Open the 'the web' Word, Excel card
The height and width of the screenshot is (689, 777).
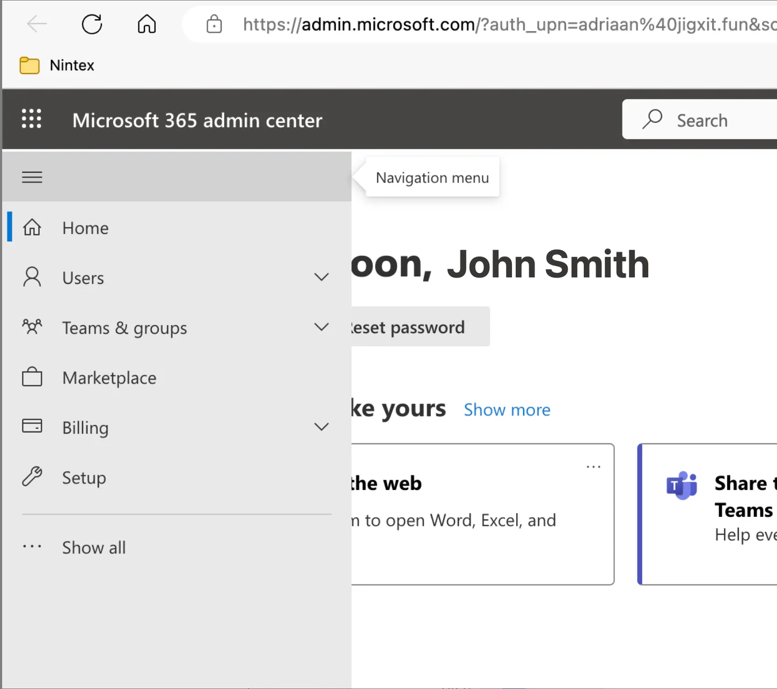point(482,514)
